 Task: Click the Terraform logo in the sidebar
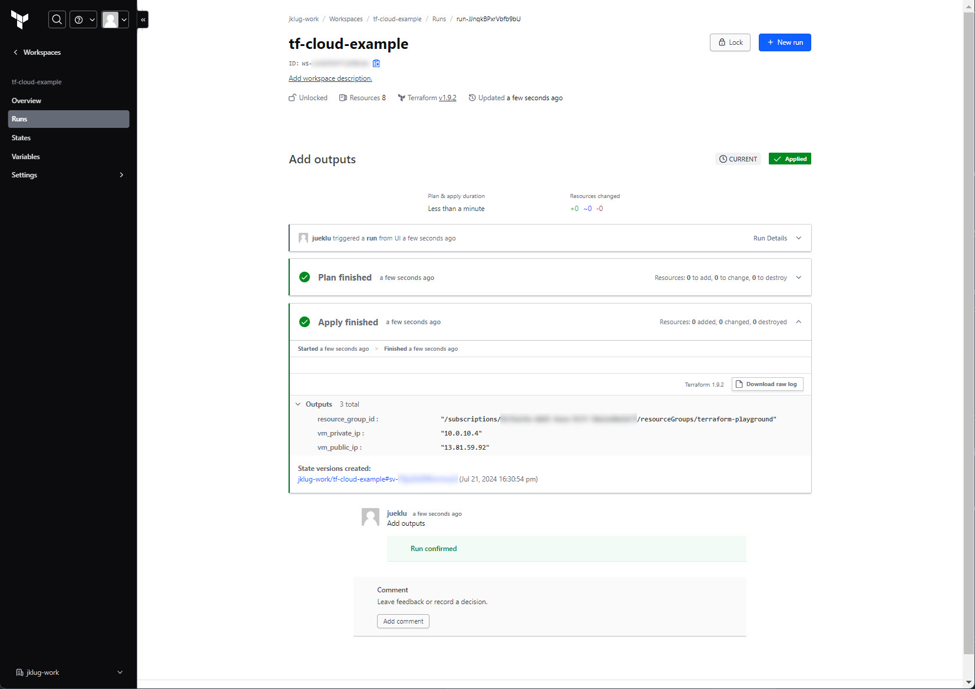[20, 20]
